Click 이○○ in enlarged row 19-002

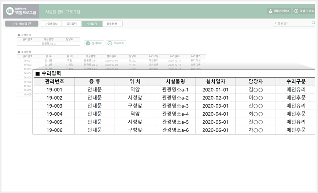click(256, 98)
